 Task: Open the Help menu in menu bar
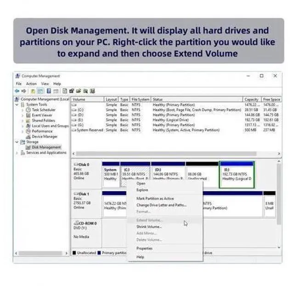57,84
